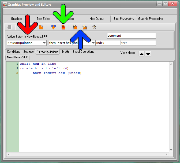Image resolution: width=180 pixels, height=163 pixels.
Task: Click the first paint-dripping single file icon
Action: coord(75,27)
